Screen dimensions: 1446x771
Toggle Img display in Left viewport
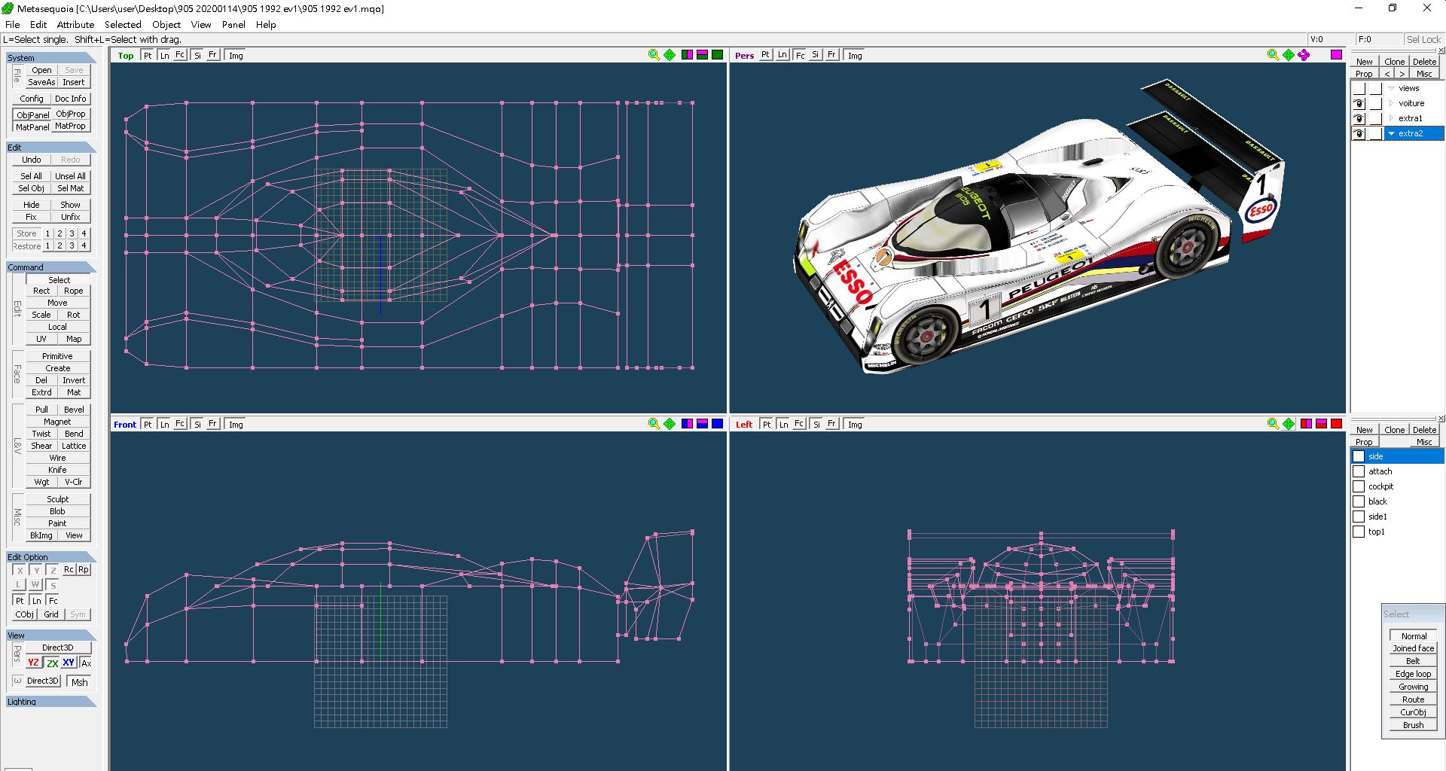pyautogui.click(x=855, y=424)
